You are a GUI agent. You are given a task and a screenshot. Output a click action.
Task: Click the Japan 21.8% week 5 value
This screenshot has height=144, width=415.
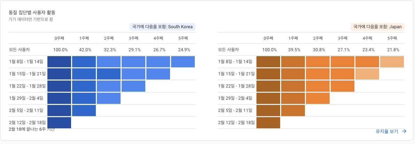click(x=393, y=50)
